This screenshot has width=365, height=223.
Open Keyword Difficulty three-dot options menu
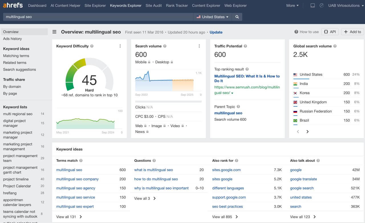(120, 46)
